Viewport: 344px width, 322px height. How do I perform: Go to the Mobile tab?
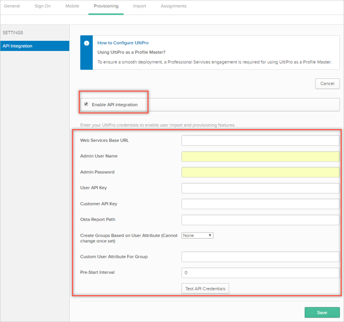72,6
